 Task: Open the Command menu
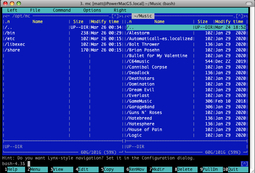pyautogui.click(x=62, y=10)
